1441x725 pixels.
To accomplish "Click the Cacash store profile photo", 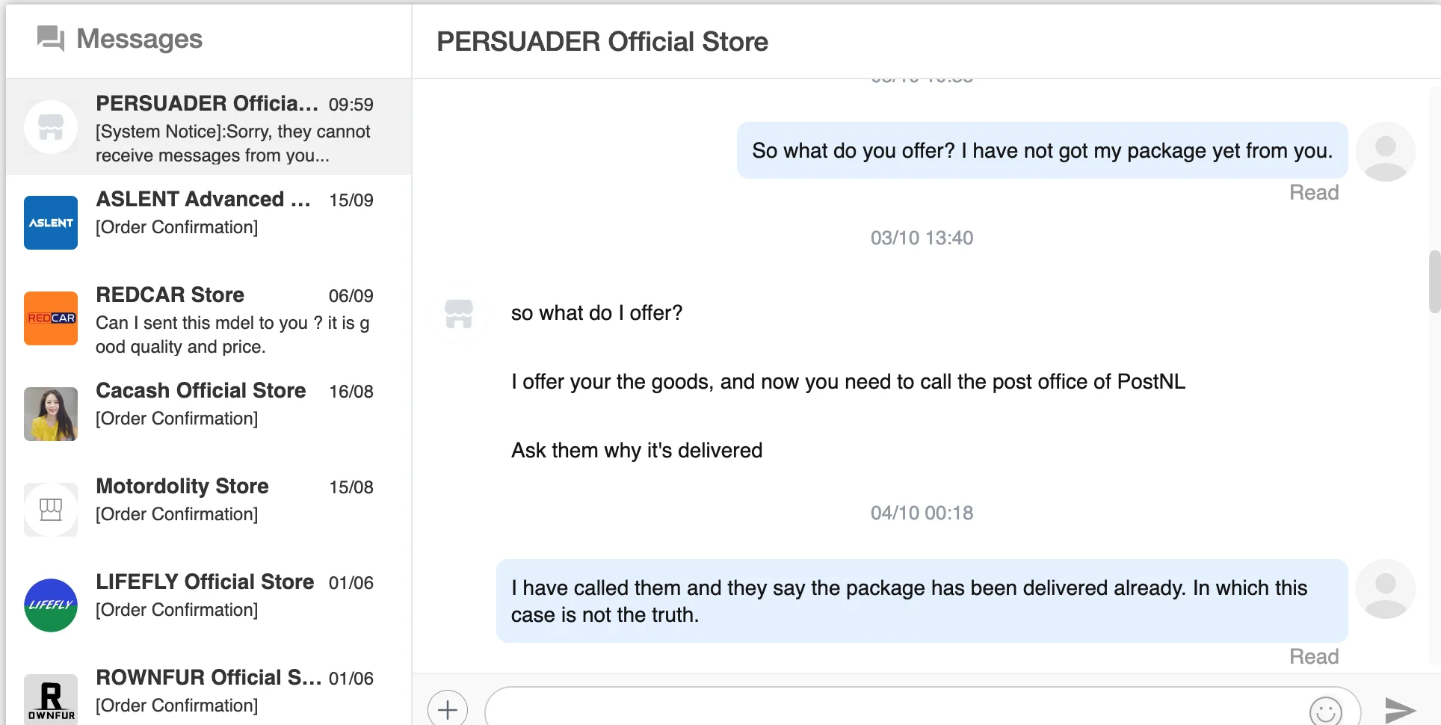I will coord(51,414).
